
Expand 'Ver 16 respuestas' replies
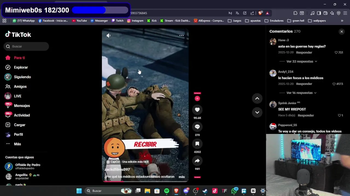[x=302, y=93]
